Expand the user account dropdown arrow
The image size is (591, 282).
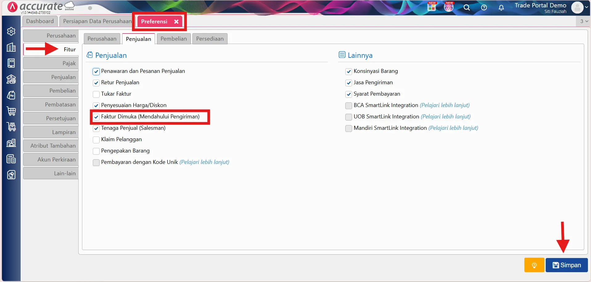tap(586, 7)
